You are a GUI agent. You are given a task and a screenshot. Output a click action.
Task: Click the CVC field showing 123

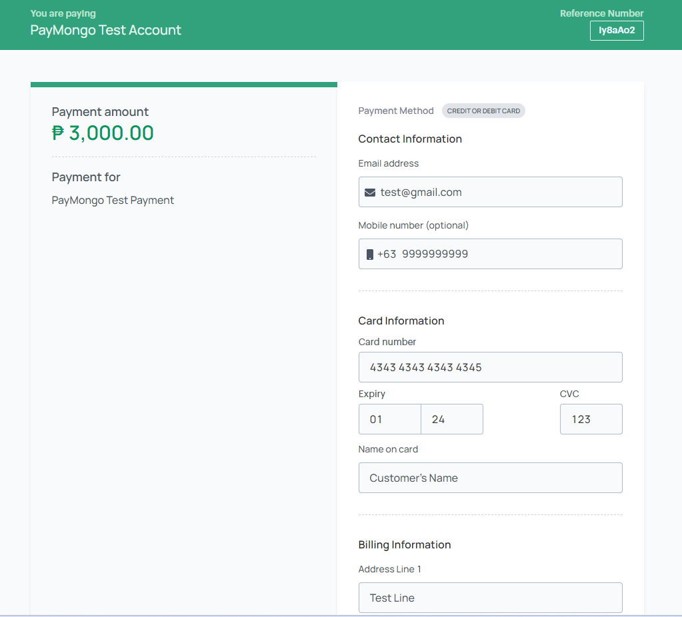(591, 419)
